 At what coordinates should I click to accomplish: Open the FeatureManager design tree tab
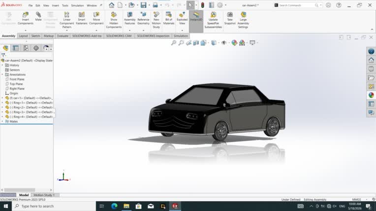click(x=5, y=48)
